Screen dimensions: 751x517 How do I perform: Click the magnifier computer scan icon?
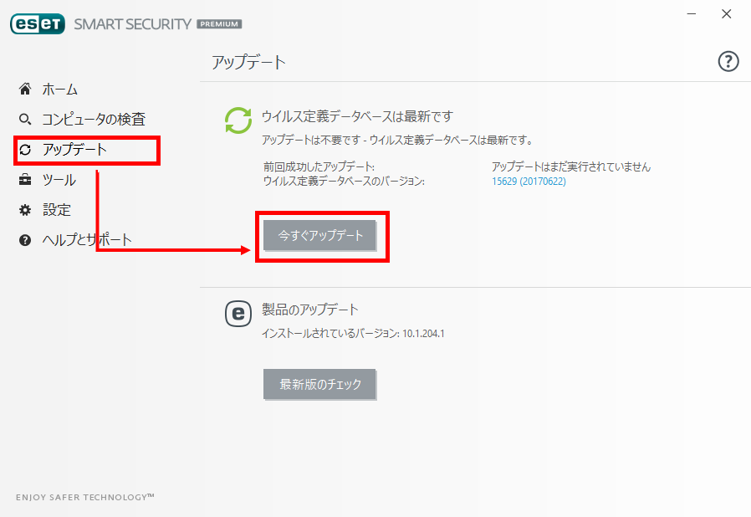tap(25, 119)
